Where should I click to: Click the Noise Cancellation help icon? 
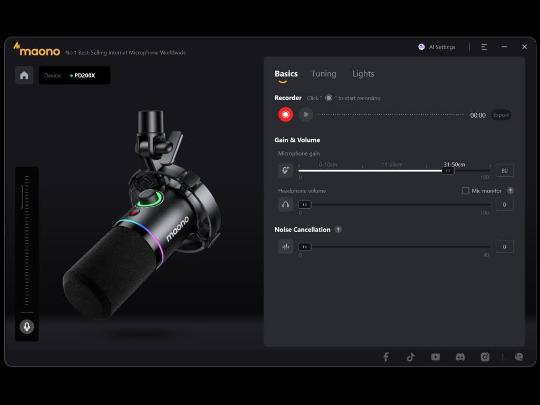338,229
